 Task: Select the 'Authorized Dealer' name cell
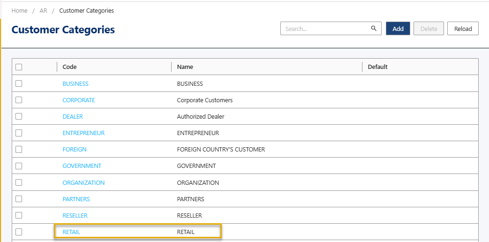click(x=201, y=117)
